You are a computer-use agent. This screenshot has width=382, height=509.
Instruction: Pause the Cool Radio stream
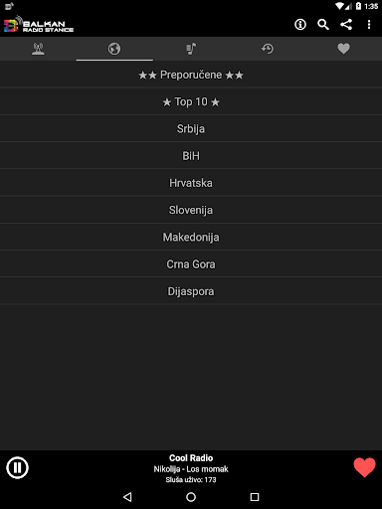pyautogui.click(x=17, y=467)
